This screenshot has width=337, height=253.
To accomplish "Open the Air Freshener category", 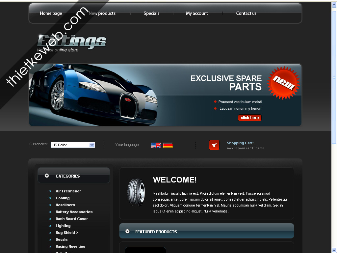I will click(68, 191).
